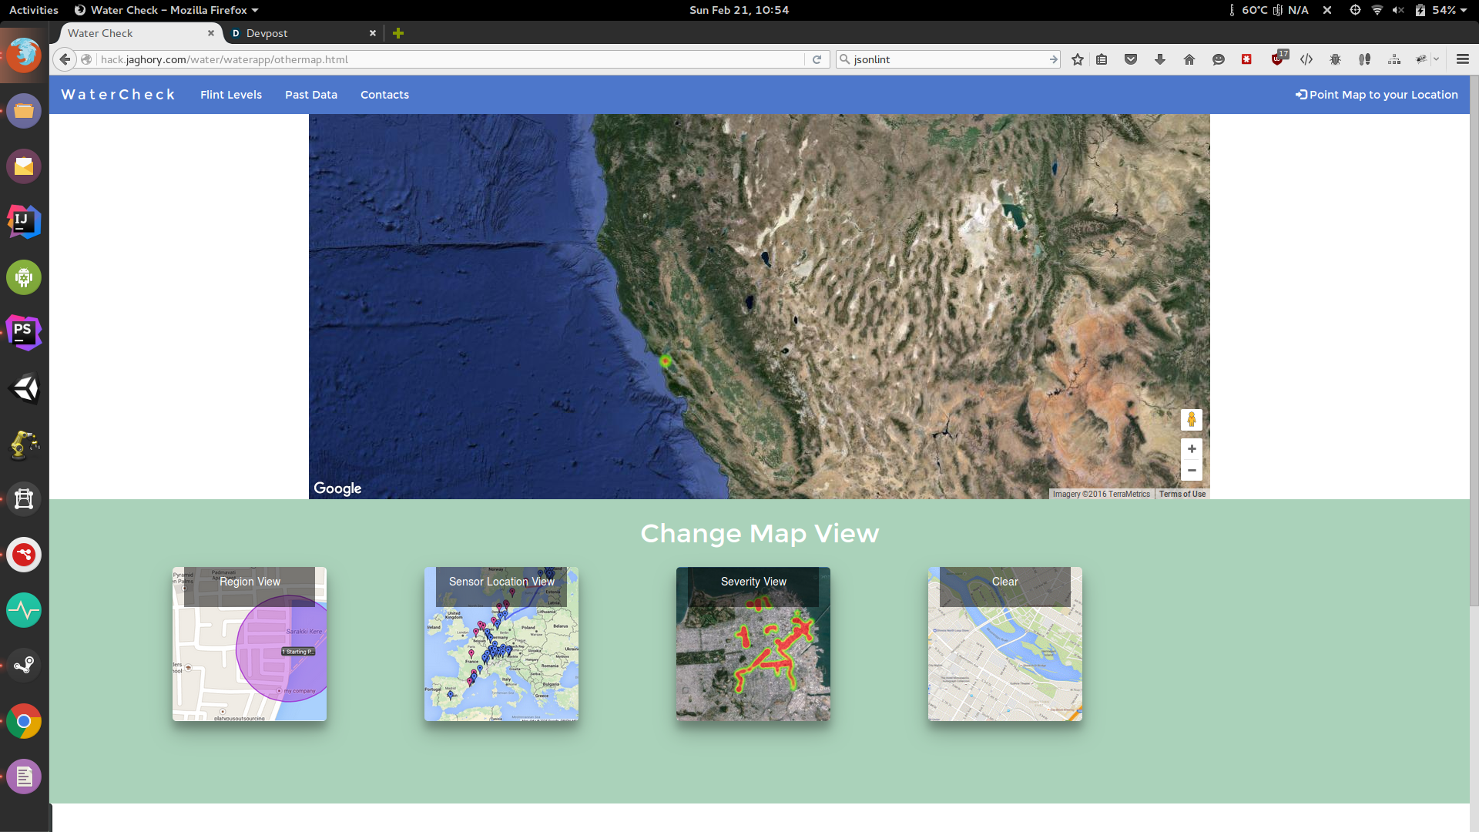Open the Flint Levels menu item
The height and width of the screenshot is (832, 1479).
click(231, 95)
